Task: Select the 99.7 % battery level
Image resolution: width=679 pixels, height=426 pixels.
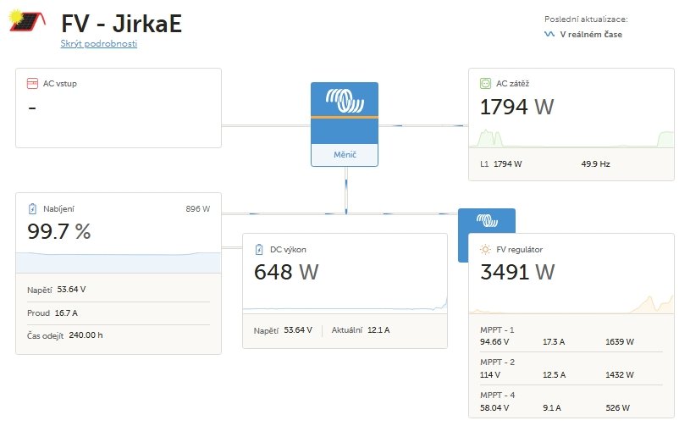Action: (59, 231)
